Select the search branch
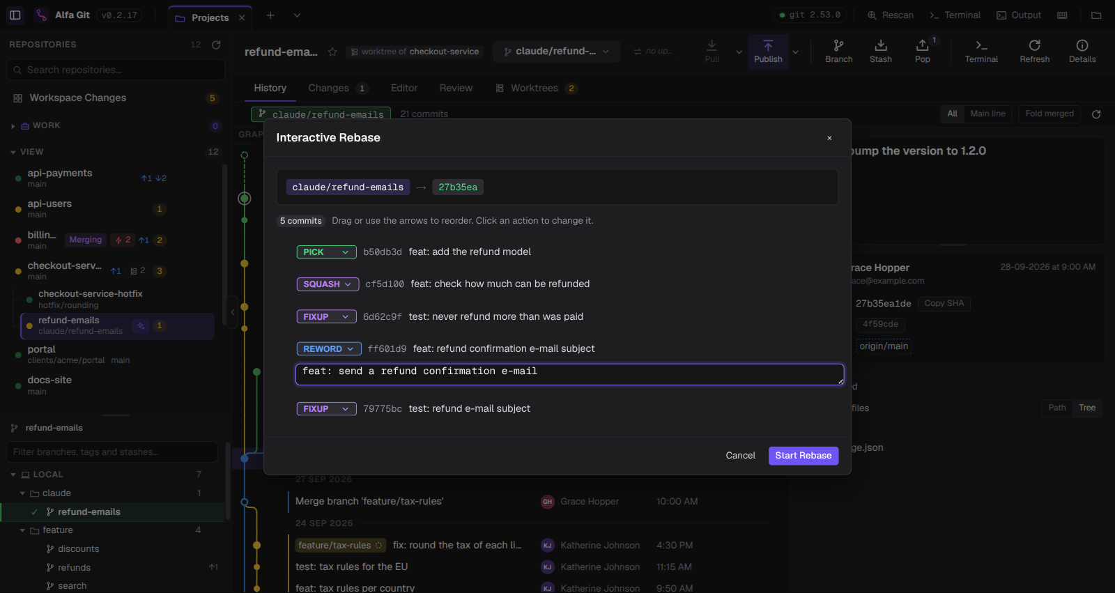The image size is (1115, 593). [72, 586]
